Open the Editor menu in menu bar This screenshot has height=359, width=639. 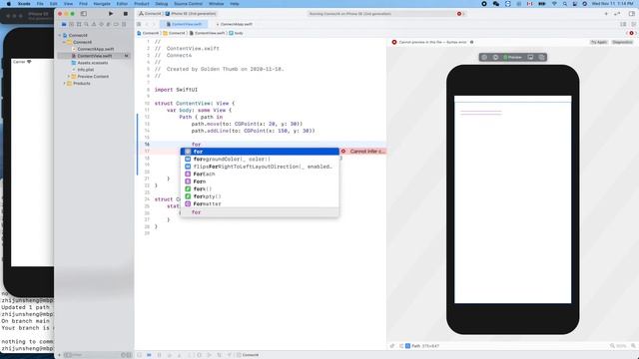click(x=122, y=4)
